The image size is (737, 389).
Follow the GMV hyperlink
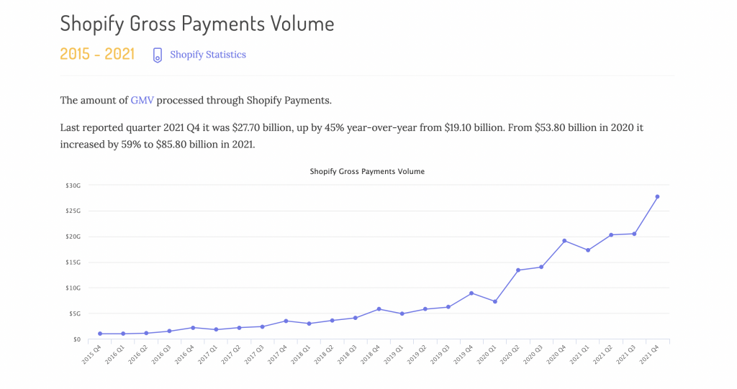142,100
